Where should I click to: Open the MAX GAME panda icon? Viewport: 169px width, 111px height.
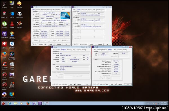tap(19, 15)
